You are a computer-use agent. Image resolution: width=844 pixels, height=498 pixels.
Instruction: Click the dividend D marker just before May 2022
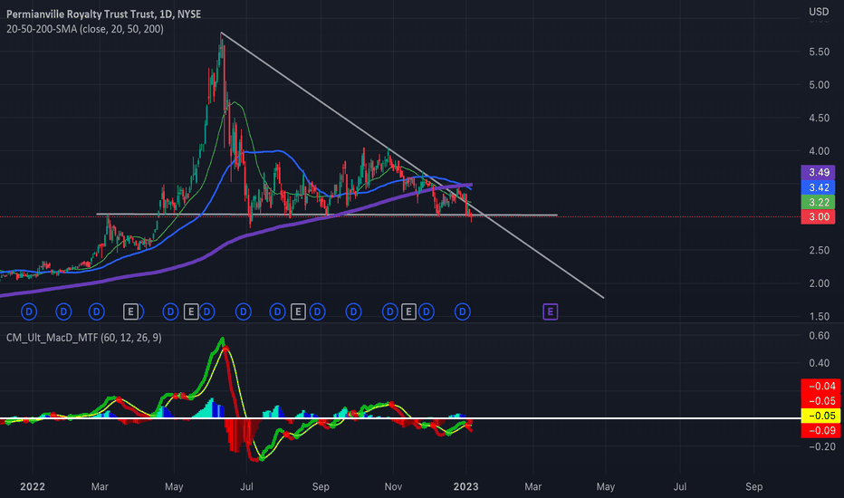[170, 311]
